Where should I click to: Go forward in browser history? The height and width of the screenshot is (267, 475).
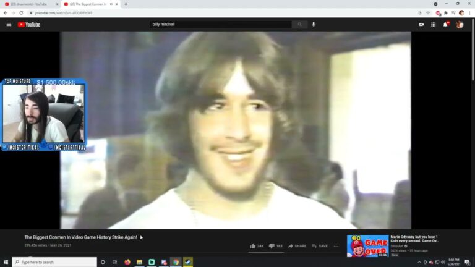14,13
